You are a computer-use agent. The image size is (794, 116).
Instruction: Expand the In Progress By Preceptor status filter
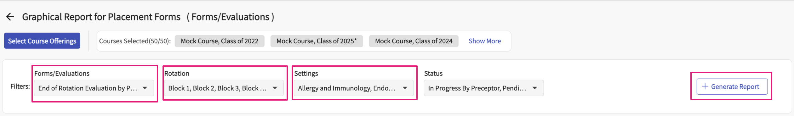(484, 88)
